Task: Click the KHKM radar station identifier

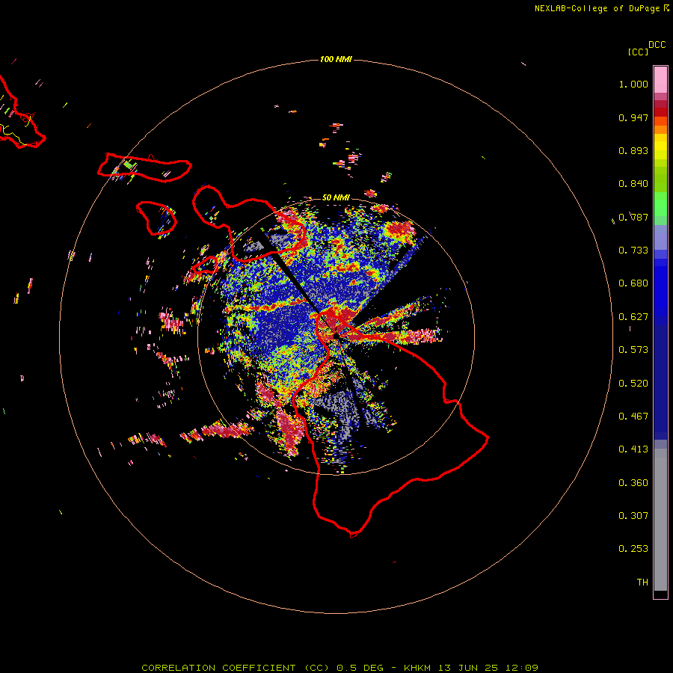Action: 417,668
